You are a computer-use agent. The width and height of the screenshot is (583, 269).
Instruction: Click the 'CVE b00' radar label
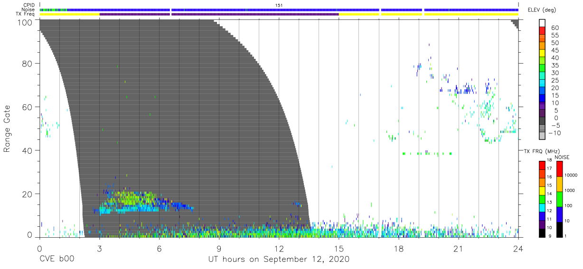click(56, 260)
